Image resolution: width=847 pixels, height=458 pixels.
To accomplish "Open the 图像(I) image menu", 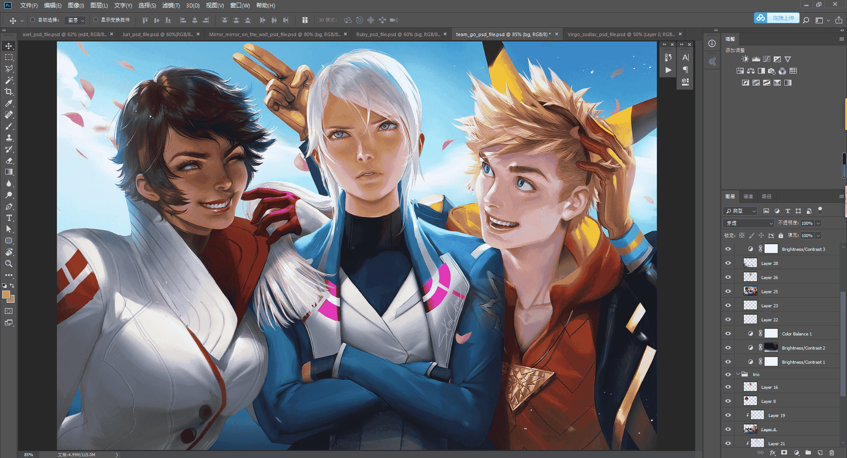I will (76, 5).
